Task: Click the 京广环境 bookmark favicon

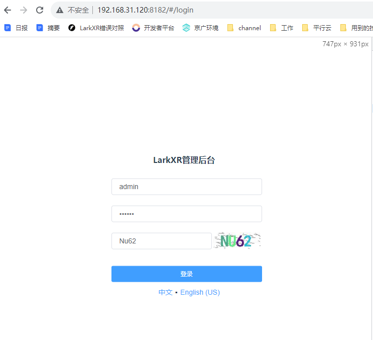Action: click(x=186, y=28)
